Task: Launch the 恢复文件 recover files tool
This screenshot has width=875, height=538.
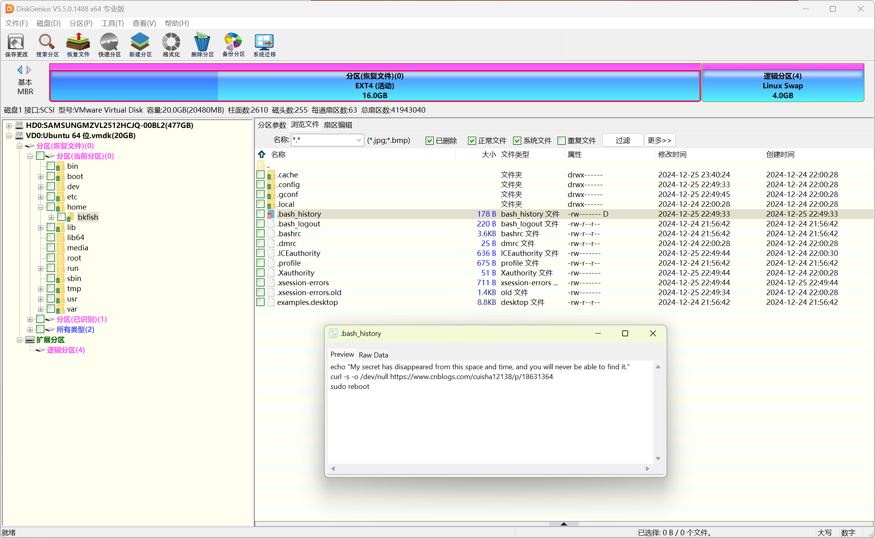Action: [78, 45]
